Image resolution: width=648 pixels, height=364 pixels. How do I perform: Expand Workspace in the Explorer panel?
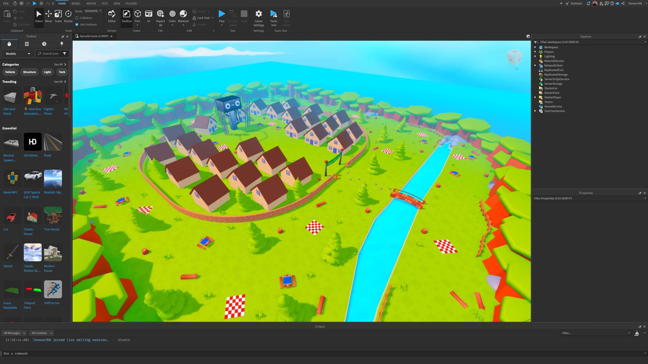point(536,47)
